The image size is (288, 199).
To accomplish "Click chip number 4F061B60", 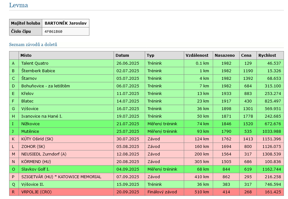I will 54,32.
